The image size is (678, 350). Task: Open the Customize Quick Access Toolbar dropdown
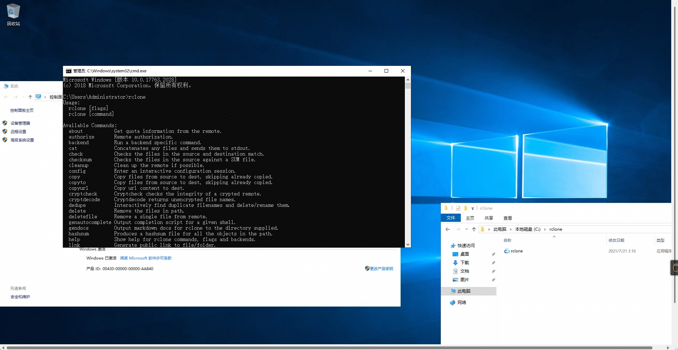click(x=473, y=209)
